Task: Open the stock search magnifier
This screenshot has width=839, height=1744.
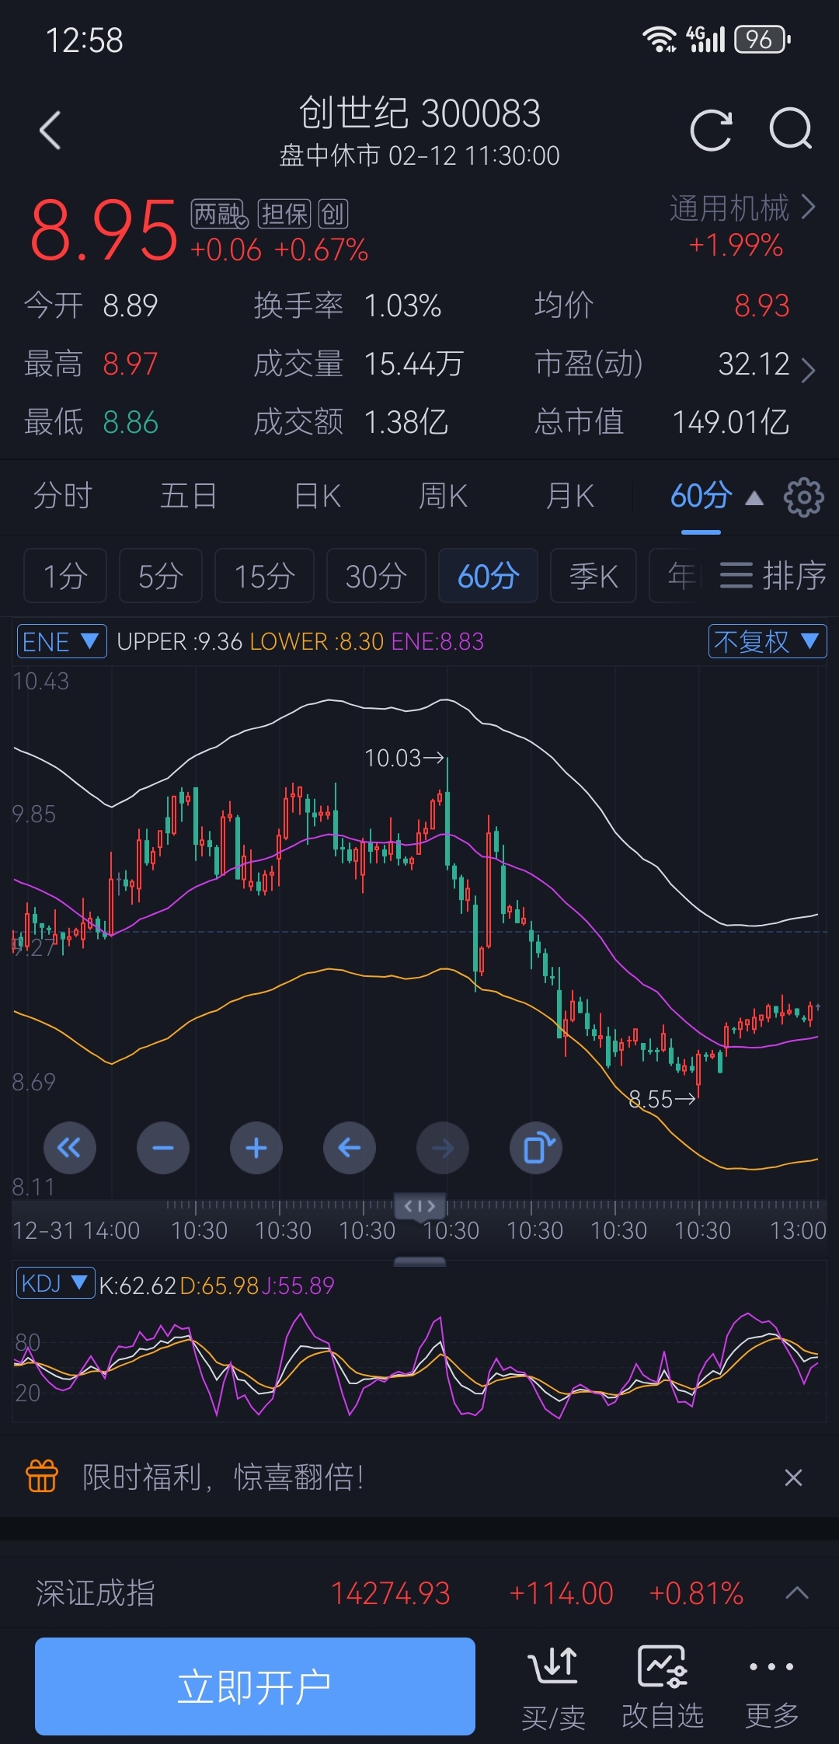Action: [791, 129]
